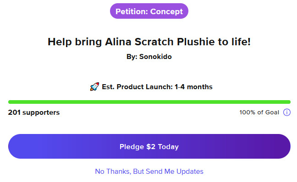
Task: Click the rocket emoji icon
Action: (x=94, y=86)
